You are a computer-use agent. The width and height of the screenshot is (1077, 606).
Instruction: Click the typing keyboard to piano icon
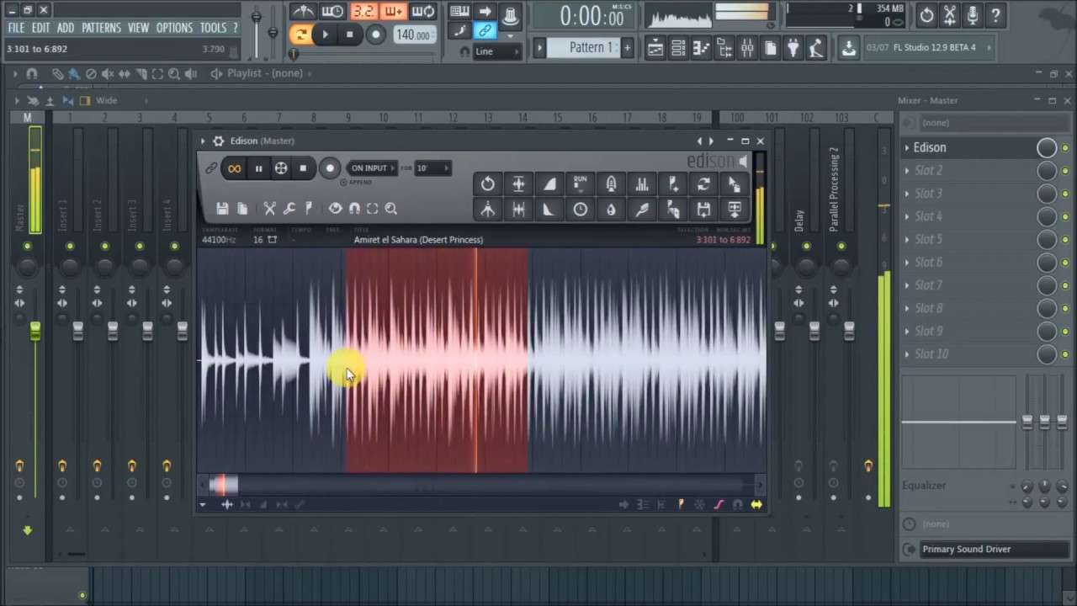(x=459, y=12)
